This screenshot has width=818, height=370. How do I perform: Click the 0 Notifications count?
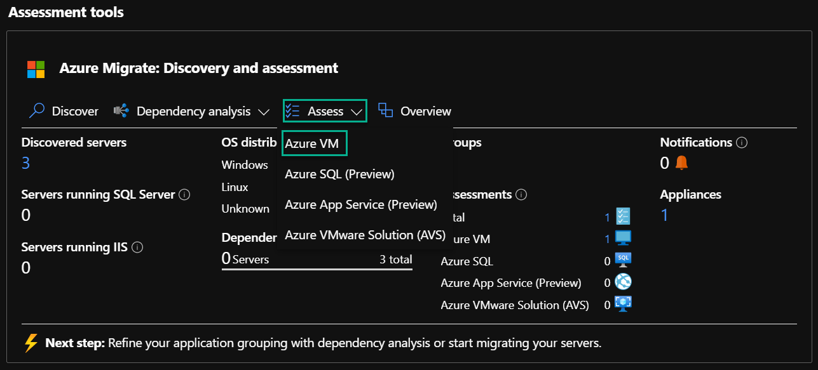pyautogui.click(x=665, y=163)
